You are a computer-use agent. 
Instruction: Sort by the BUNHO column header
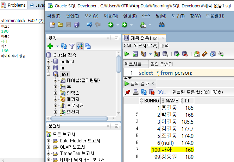point(150,101)
